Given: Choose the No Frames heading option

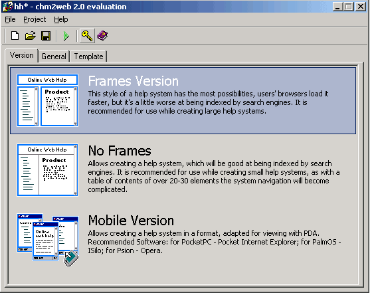Looking at the screenshot, I should (120, 151).
